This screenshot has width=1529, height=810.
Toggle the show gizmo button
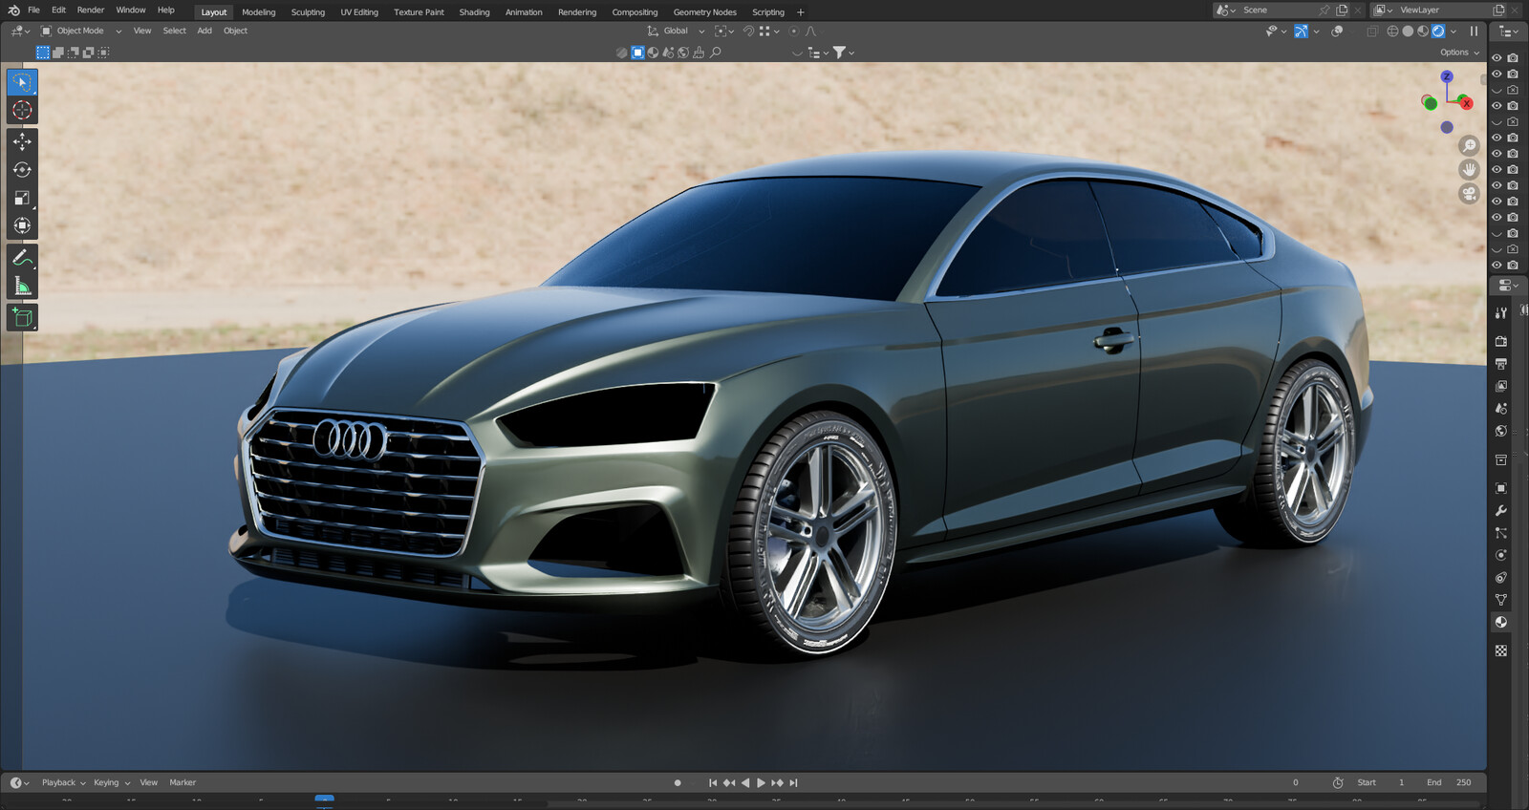pos(1301,32)
